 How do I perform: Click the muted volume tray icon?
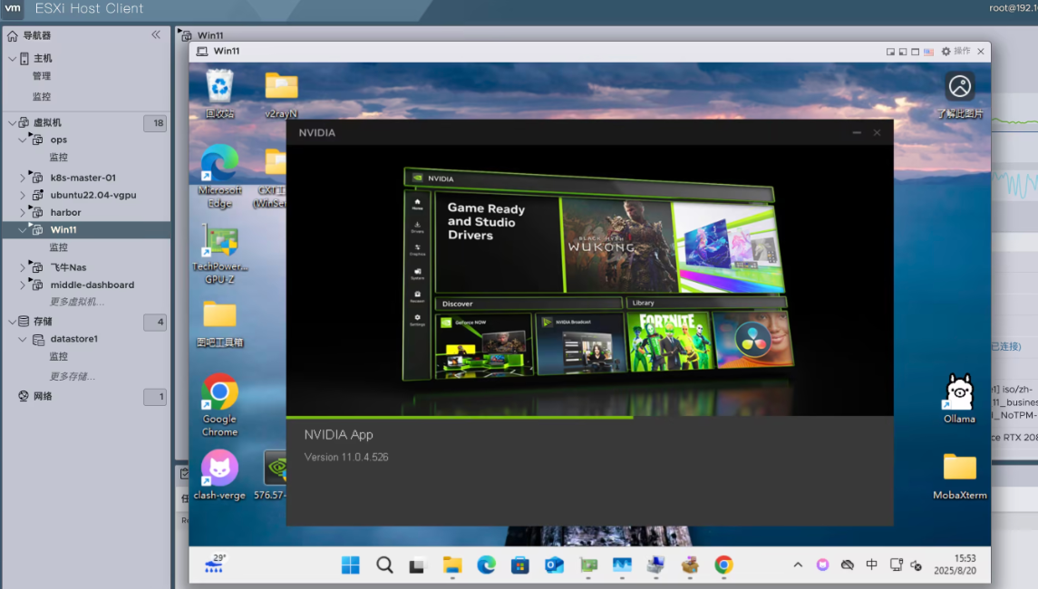(917, 565)
